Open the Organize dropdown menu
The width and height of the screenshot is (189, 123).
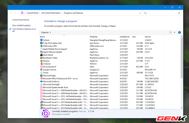pyautogui.click(x=46, y=32)
